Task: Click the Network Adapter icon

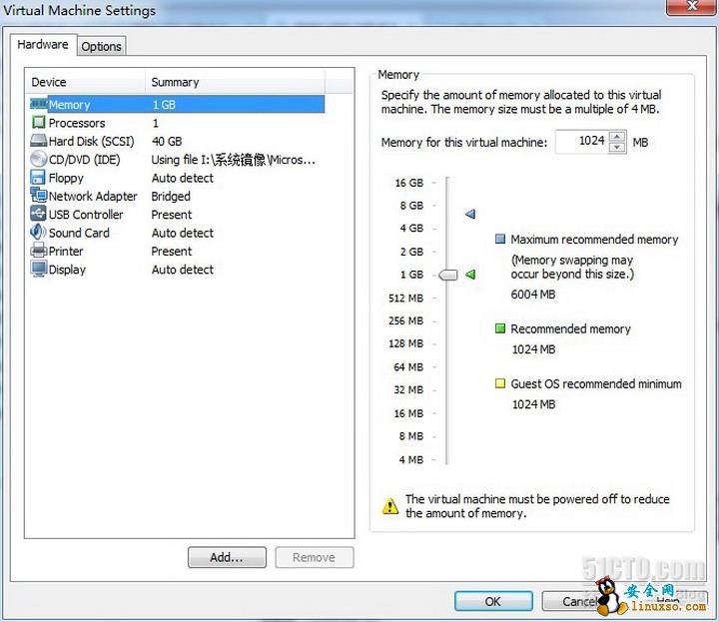Action: 39,197
